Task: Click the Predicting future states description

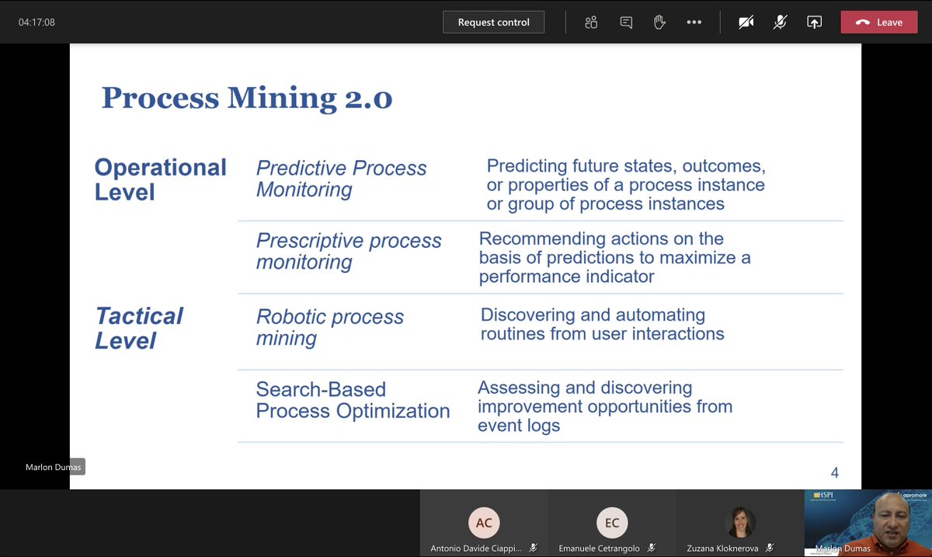Action: click(626, 185)
